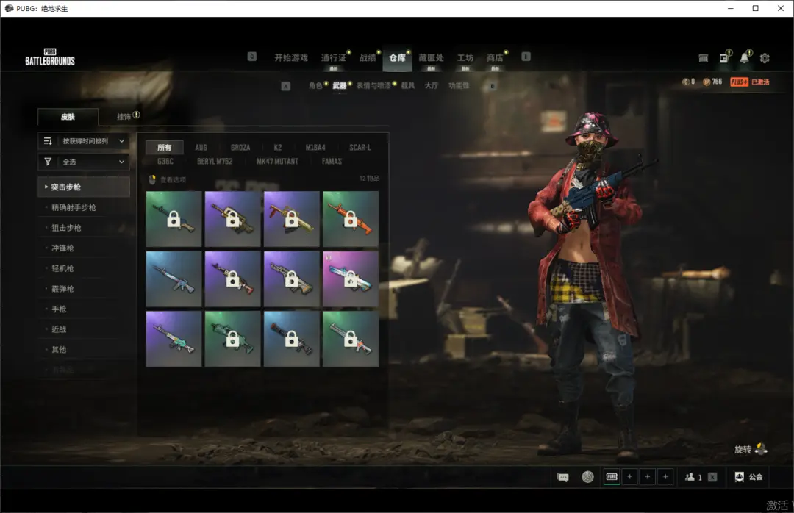Add teammate in first empty plus slot
This screenshot has width=794, height=513.
point(629,477)
